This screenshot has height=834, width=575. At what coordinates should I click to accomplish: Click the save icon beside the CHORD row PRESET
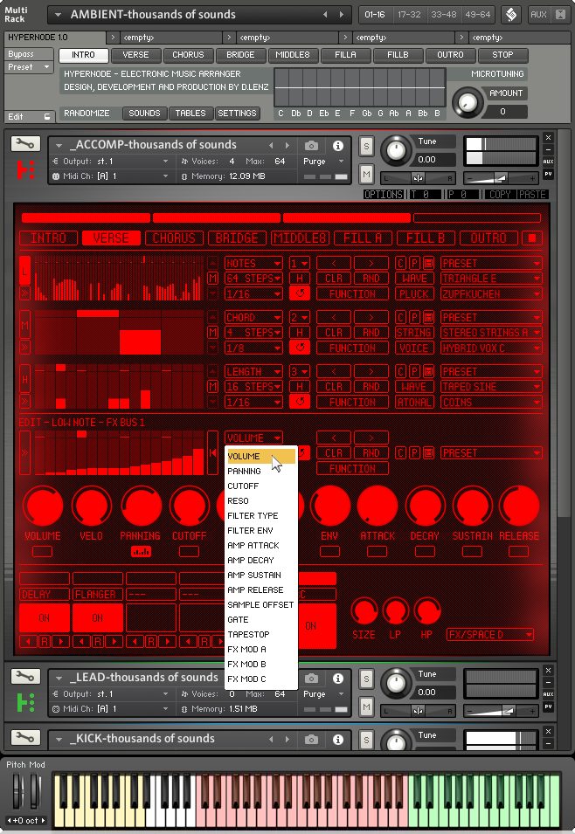point(428,317)
